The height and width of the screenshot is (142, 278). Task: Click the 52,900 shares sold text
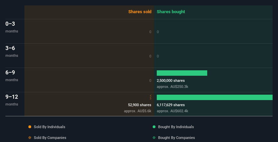click(140, 105)
